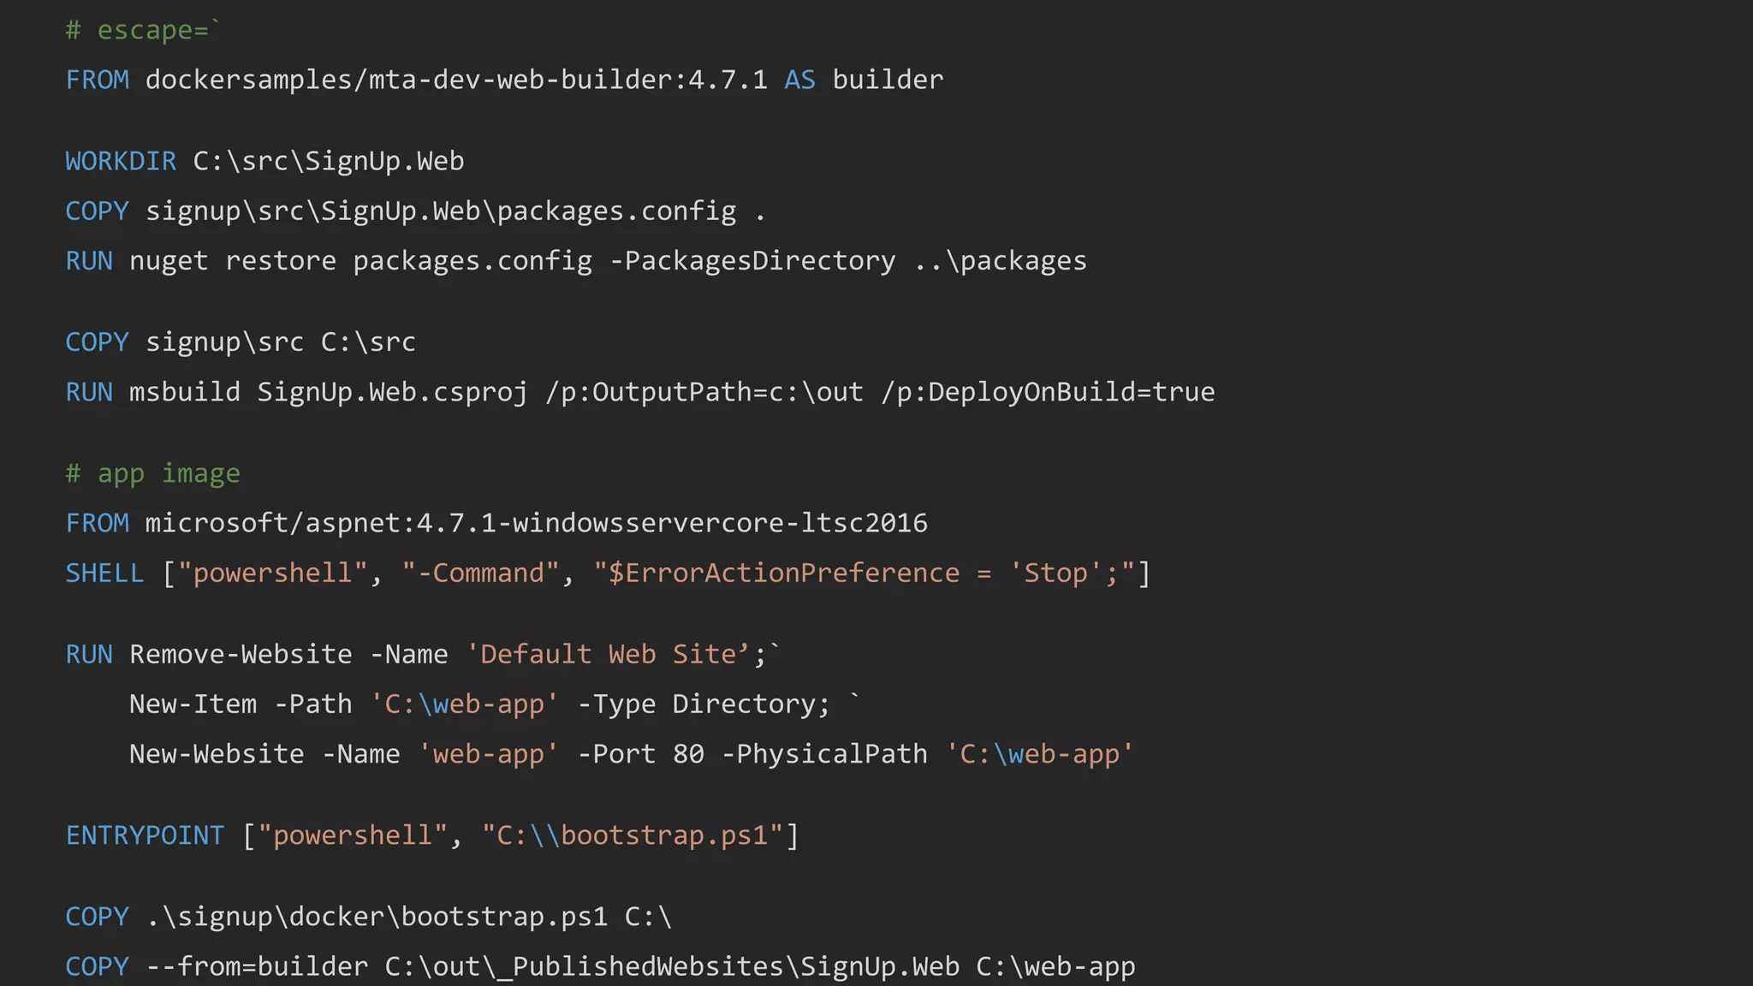The image size is (1753, 986).
Task: Click final 'C:\web-app' destination on last line
Action: tap(1055, 966)
